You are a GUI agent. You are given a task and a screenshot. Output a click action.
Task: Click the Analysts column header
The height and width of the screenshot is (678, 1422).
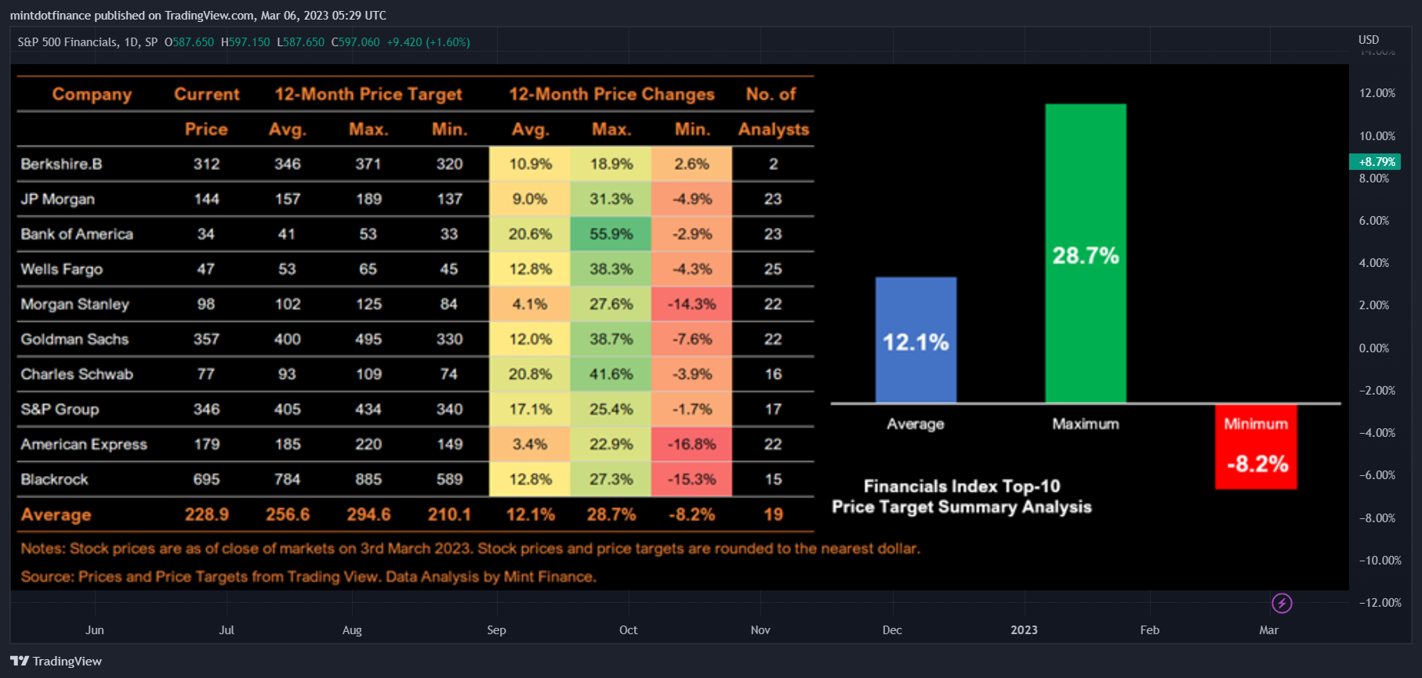pyautogui.click(x=773, y=129)
